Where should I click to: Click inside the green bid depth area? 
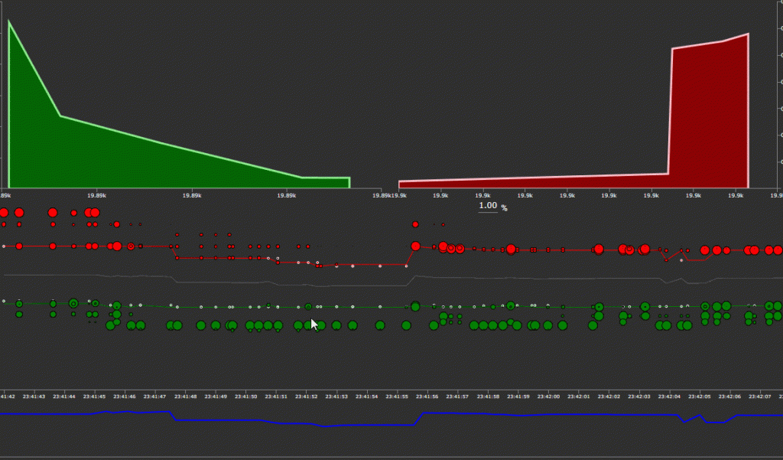115,153
